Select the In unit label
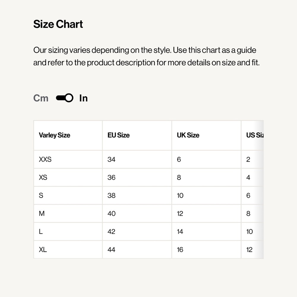Image resolution: width=297 pixels, height=297 pixels. 83,98
